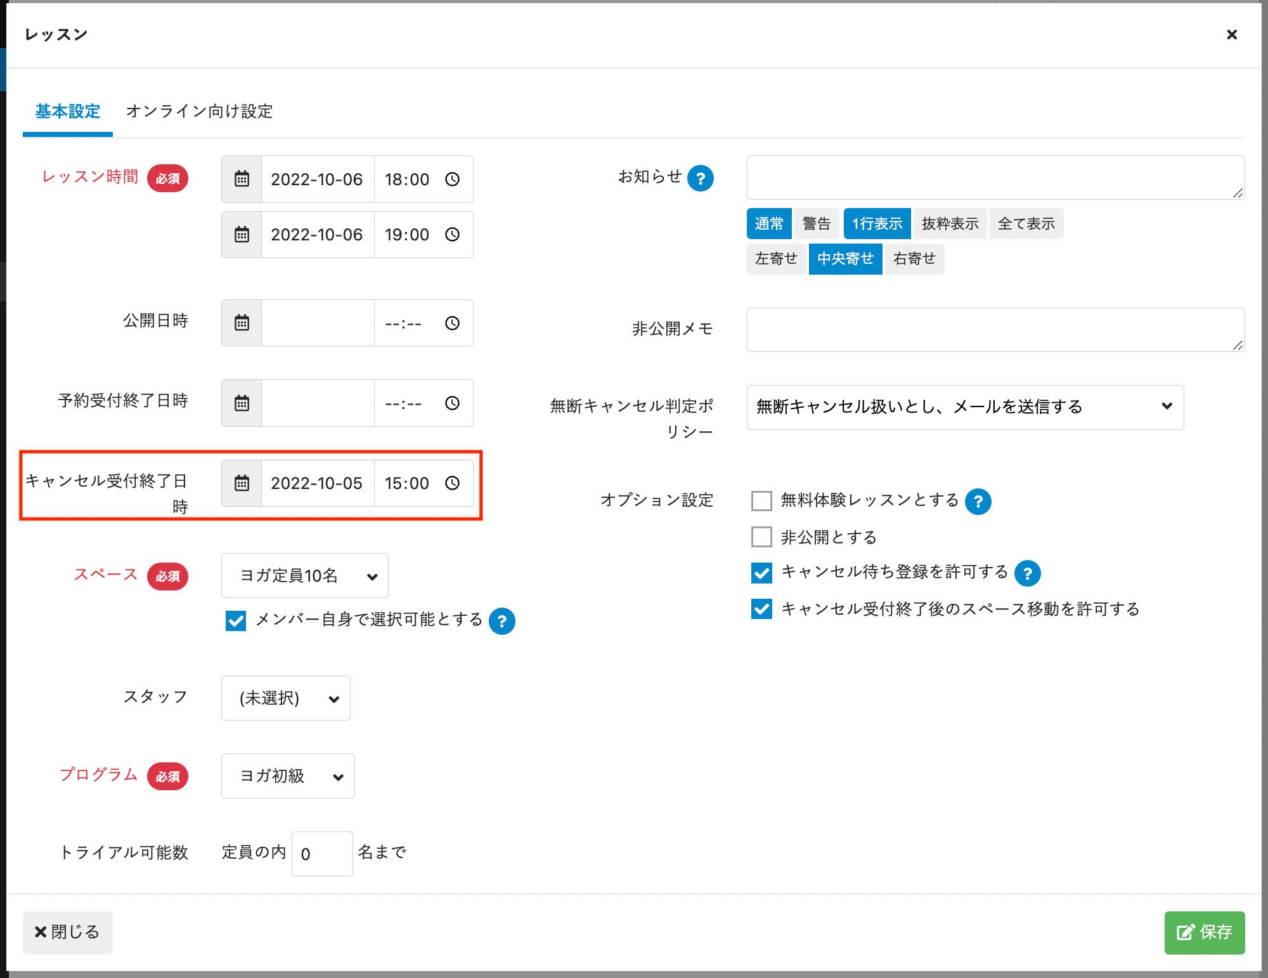This screenshot has height=978, width=1268.
Task: Switch to オンライン向け設定 tab
Action: pyautogui.click(x=199, y=112)
